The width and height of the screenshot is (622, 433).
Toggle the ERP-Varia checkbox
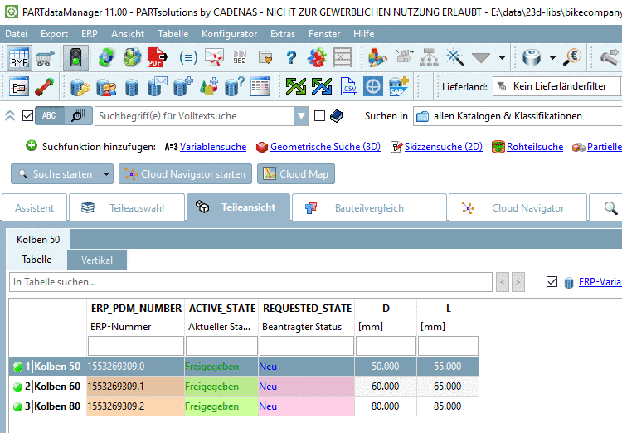point(552,282)
